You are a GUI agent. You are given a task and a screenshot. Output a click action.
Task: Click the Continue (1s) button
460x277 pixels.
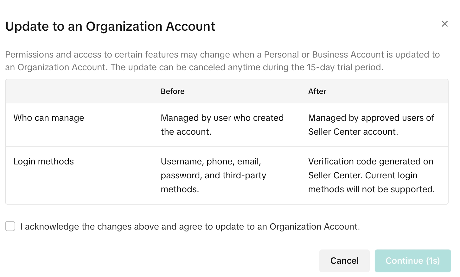pos(412,261)
